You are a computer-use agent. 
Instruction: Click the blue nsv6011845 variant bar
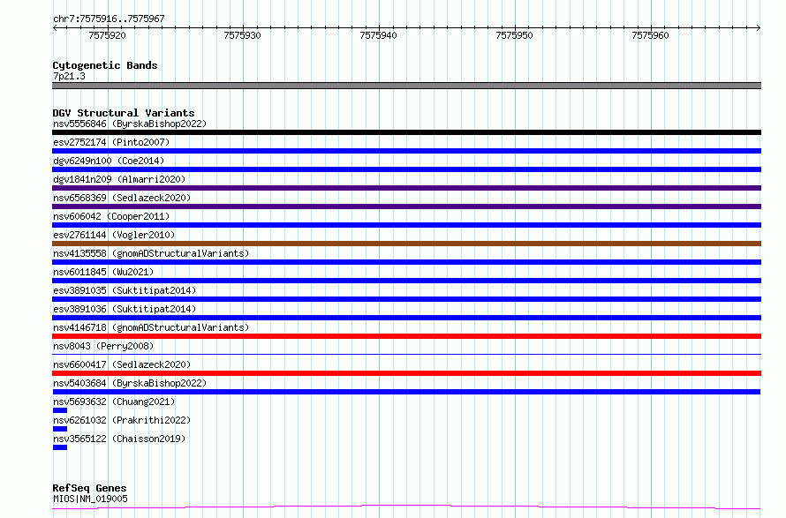[x=406, y=281]
